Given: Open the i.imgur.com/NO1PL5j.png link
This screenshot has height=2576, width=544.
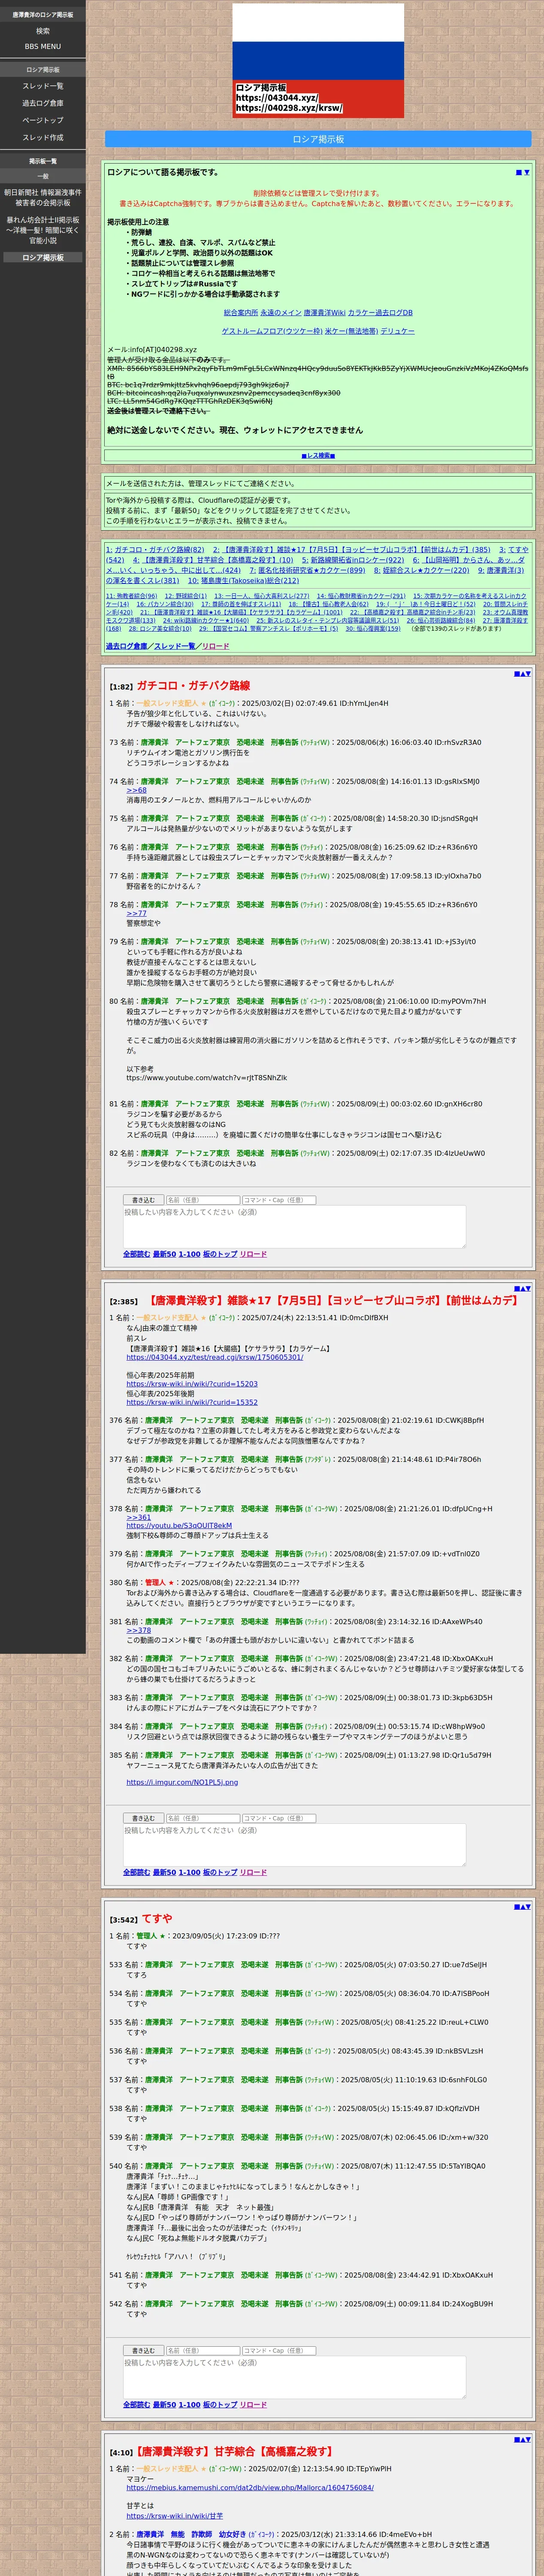Looking at the screenshot, I should (x=182, y=1782).
